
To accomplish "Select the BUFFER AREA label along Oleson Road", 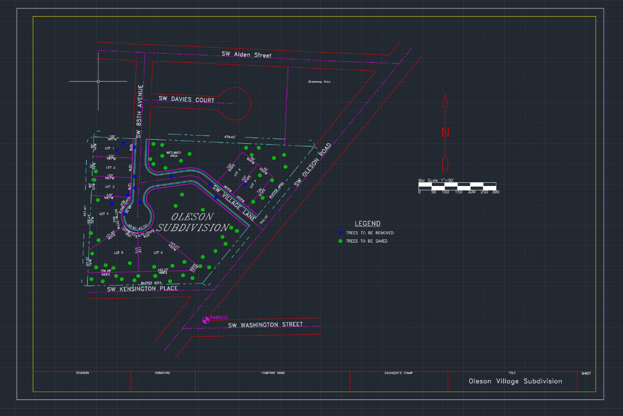I will [277, 191].
